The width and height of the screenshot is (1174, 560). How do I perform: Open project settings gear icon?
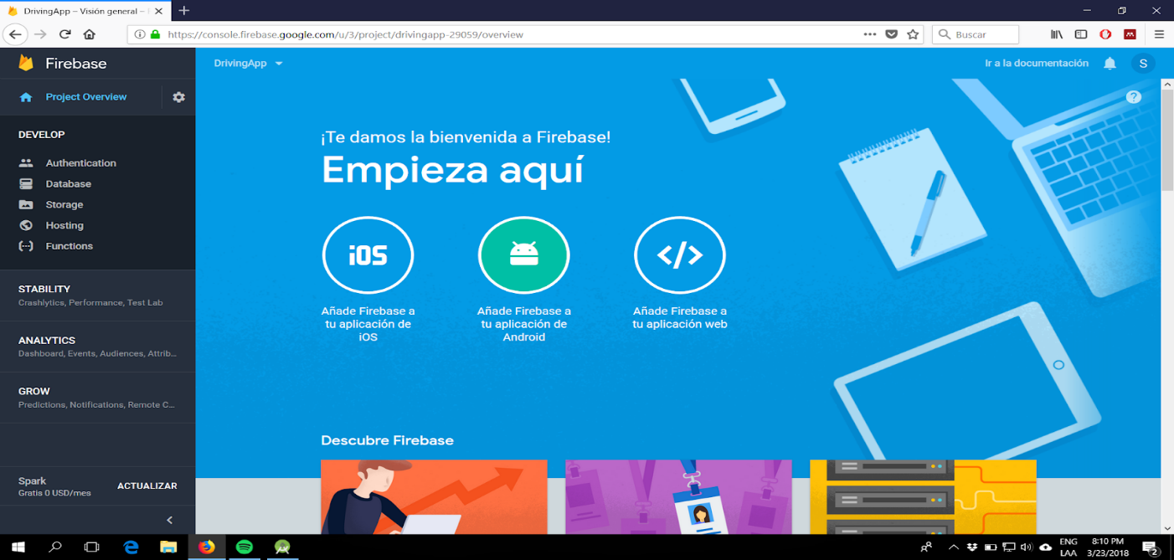coord(178,97)
